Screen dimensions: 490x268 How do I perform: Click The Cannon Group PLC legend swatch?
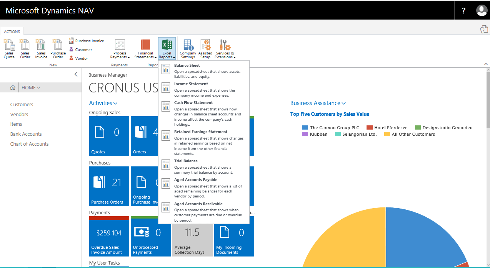[x=305, y=128]
